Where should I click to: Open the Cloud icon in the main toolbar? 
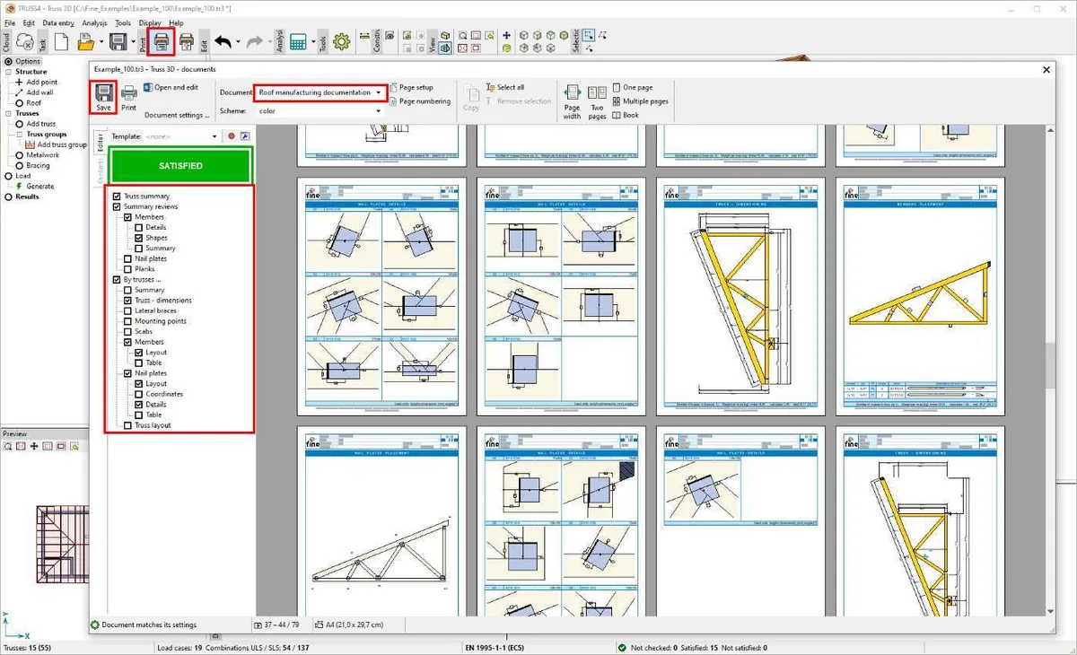click(x=24, y=42)
